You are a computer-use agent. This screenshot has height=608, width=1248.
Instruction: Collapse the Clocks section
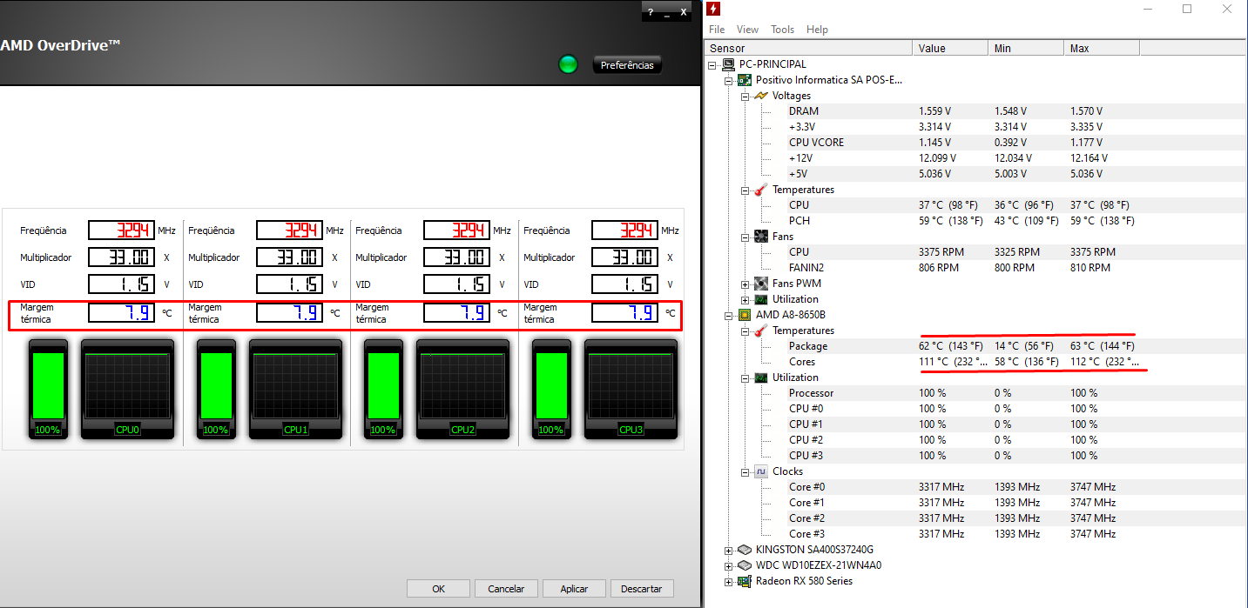[x=745, y=471]
